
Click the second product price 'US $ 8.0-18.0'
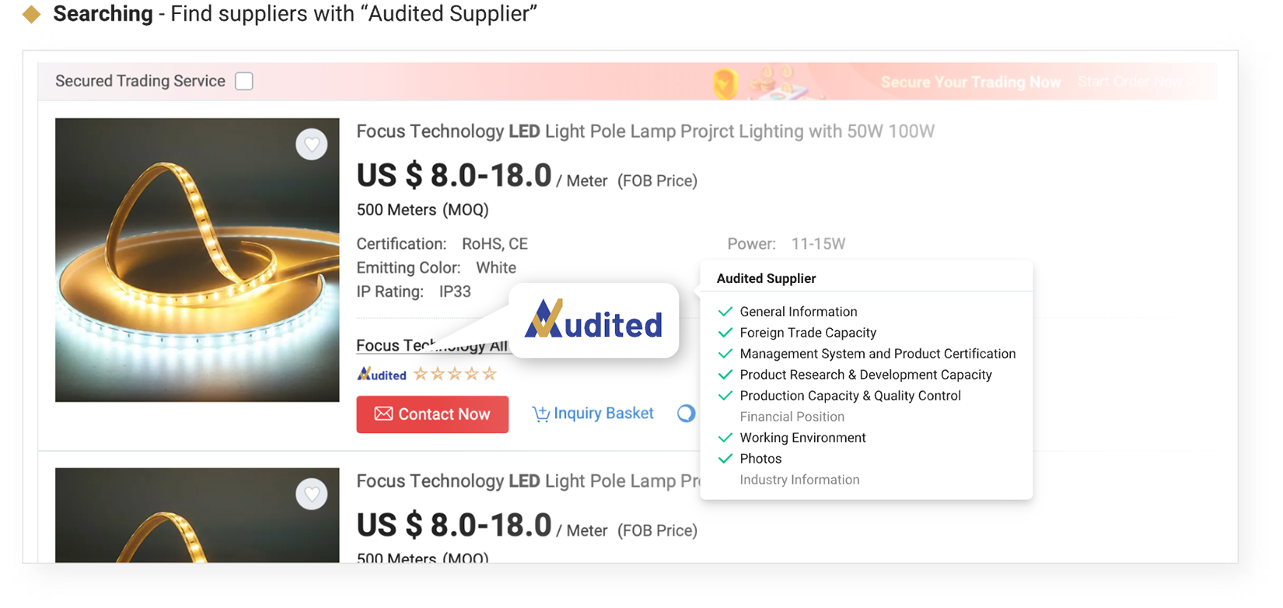[x=454, y=526]
